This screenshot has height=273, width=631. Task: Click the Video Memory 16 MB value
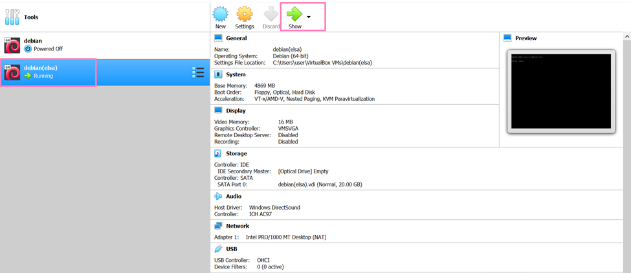[x=285, y=122]
